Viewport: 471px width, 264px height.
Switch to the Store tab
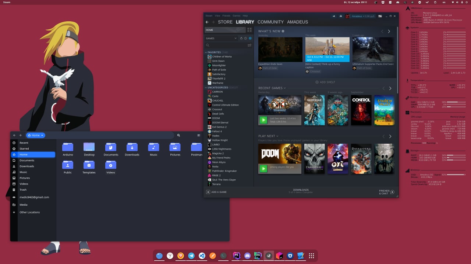225,22
